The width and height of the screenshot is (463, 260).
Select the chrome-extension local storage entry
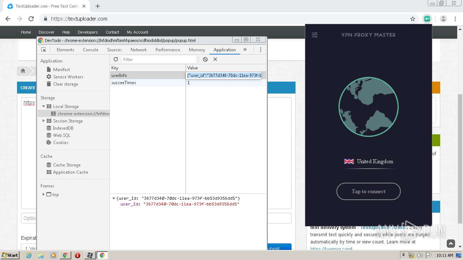[73, 114]
